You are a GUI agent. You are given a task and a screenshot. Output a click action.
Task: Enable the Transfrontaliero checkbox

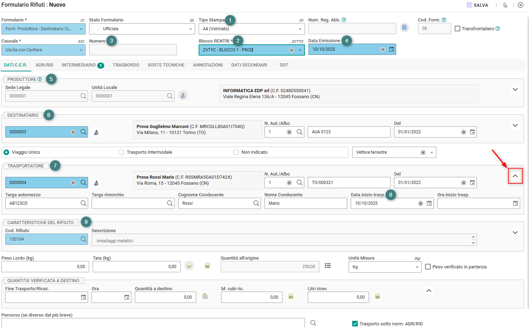click(457, 29)
